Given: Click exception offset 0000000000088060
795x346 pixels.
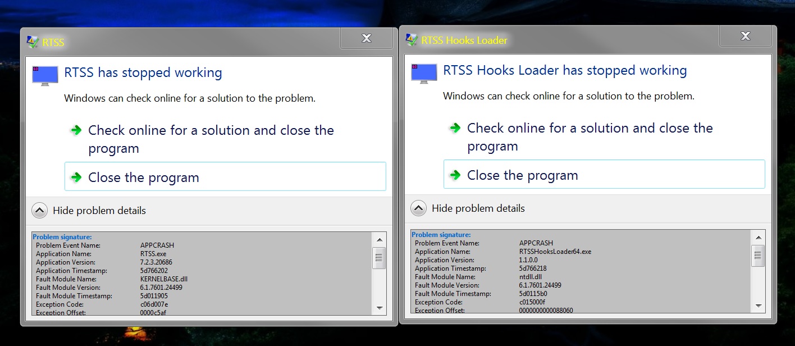Looking at the screenshot, I should pyautogui.click(x=546, y=310).
